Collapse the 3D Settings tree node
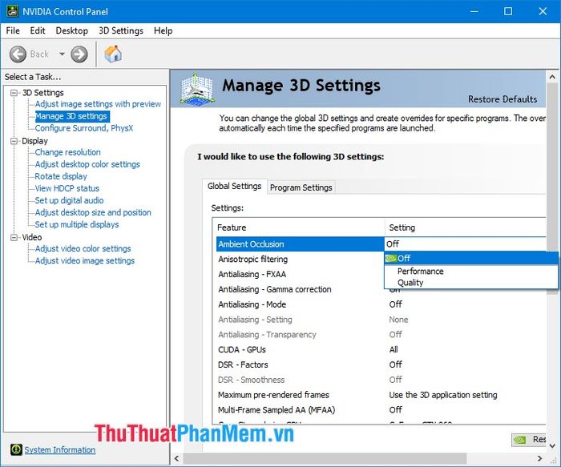 tap(14, 93)
